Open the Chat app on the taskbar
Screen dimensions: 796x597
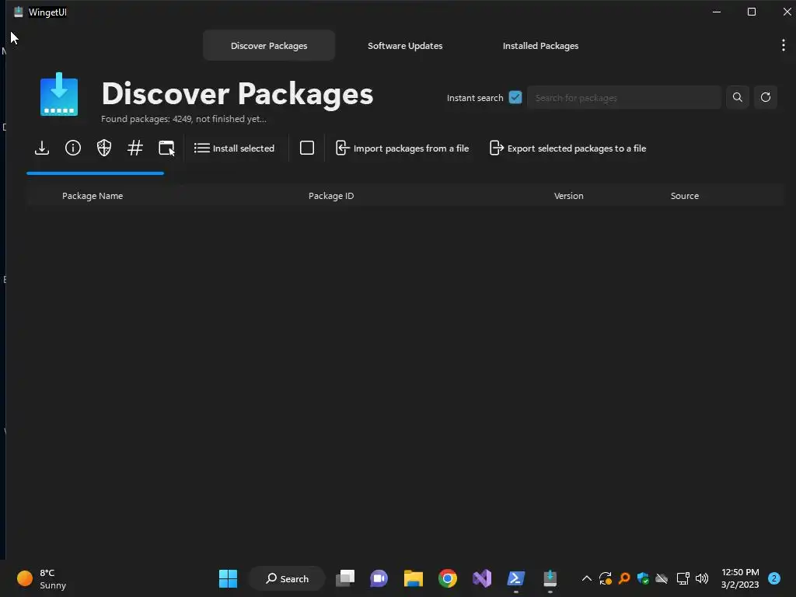379,578
